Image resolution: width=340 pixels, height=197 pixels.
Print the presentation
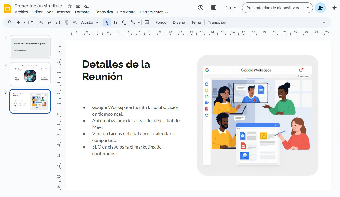(x=58, y=23)
